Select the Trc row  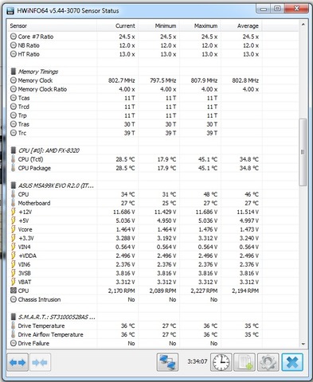[x=153, y=133]
